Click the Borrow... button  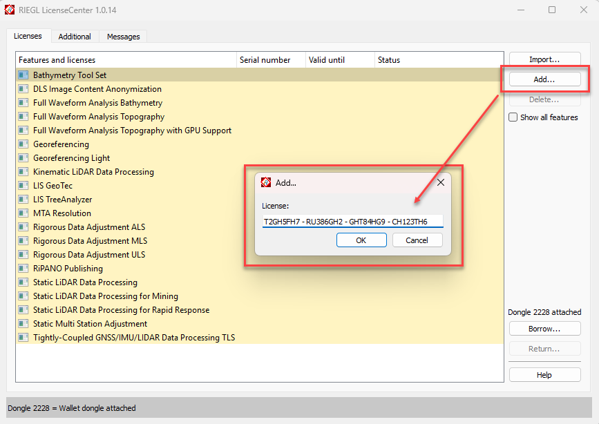(544, 329)
